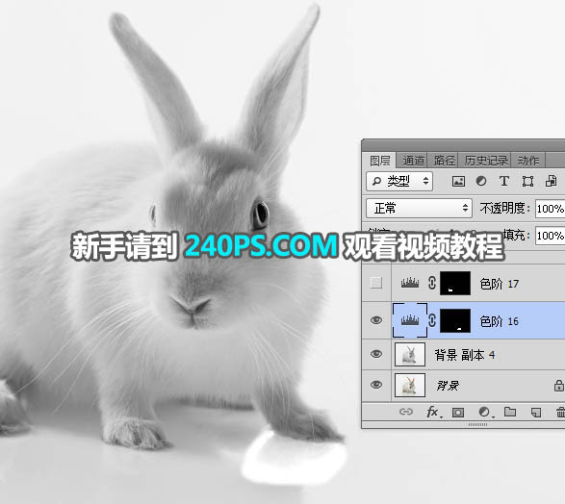
Task: Create a new layer group
Action: click(x=510, y=412)
